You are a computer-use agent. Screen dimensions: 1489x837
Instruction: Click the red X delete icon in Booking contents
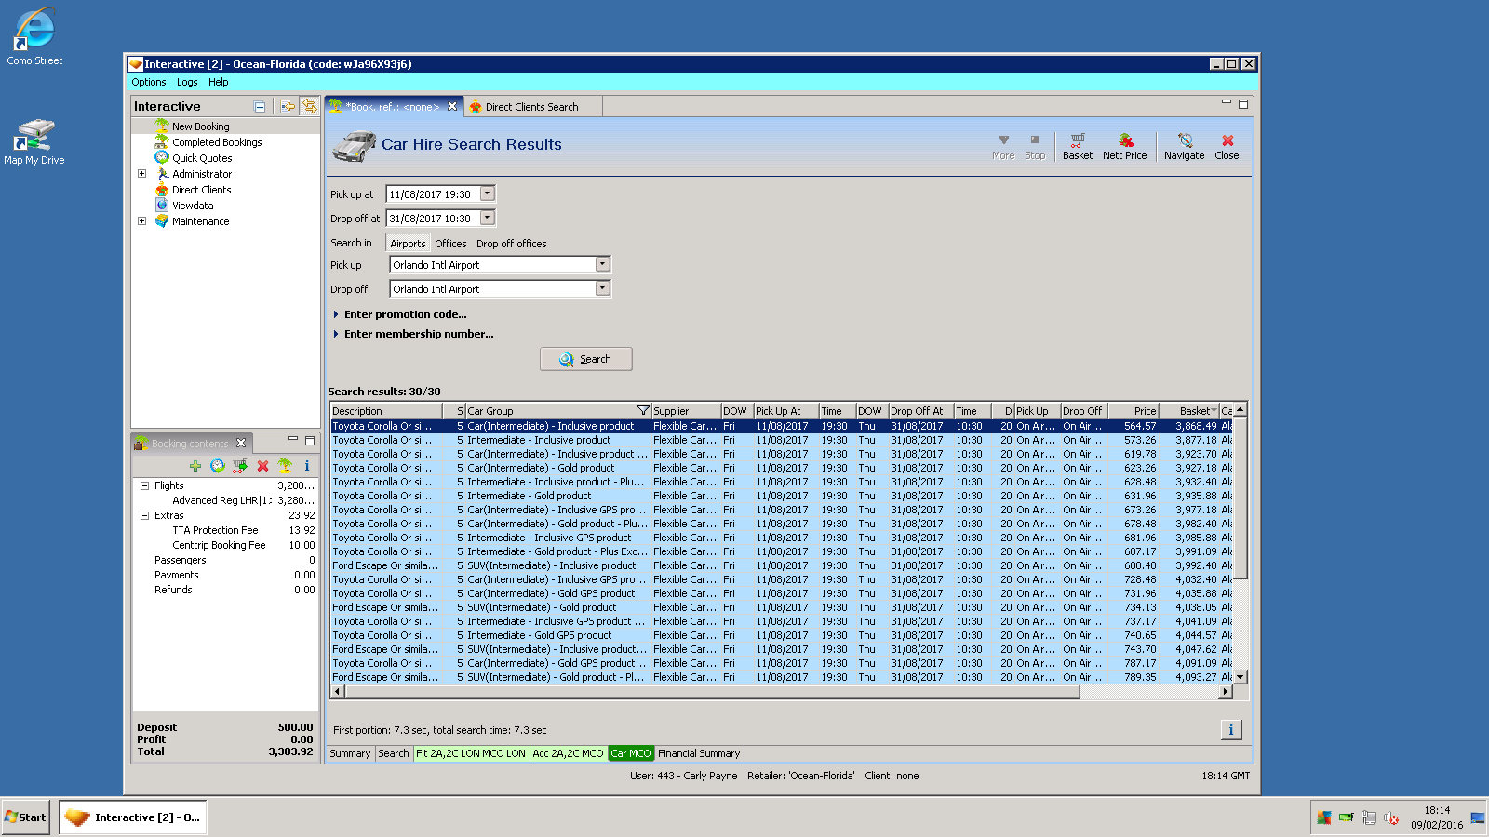pyautogui.click(x=262, y=466)
